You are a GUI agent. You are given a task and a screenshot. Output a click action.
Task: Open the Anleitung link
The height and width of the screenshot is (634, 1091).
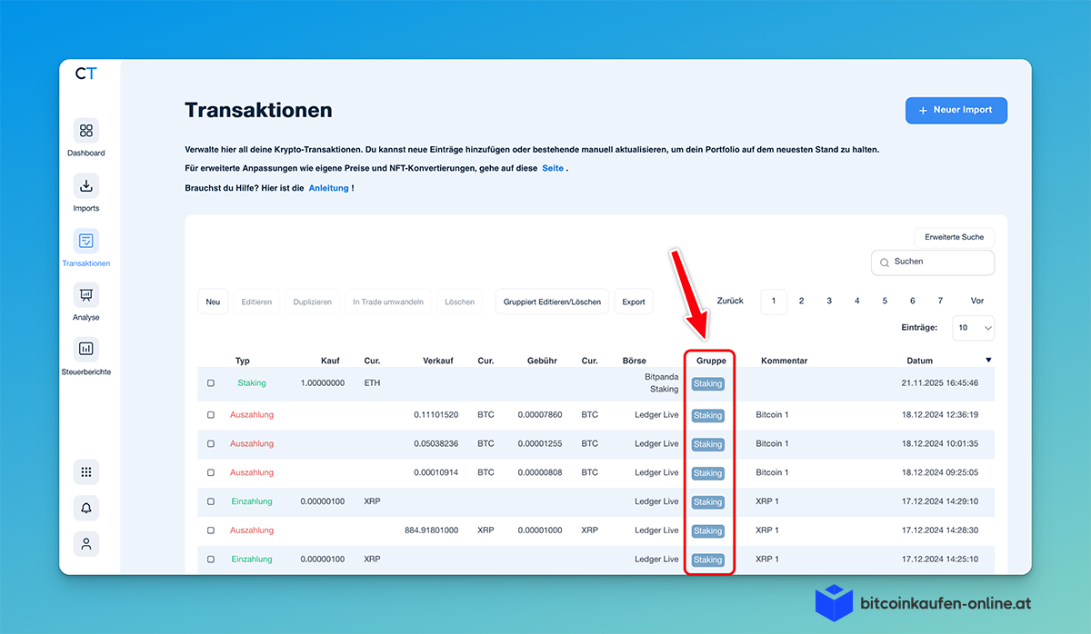point(329,188)
